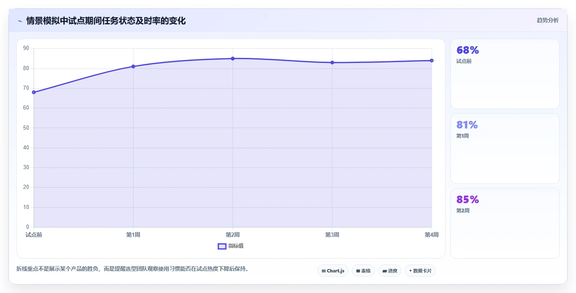This screenshot has height=293, width=576.
Task: Click the 第2周 x-axis label
Action: click(233, 235)
